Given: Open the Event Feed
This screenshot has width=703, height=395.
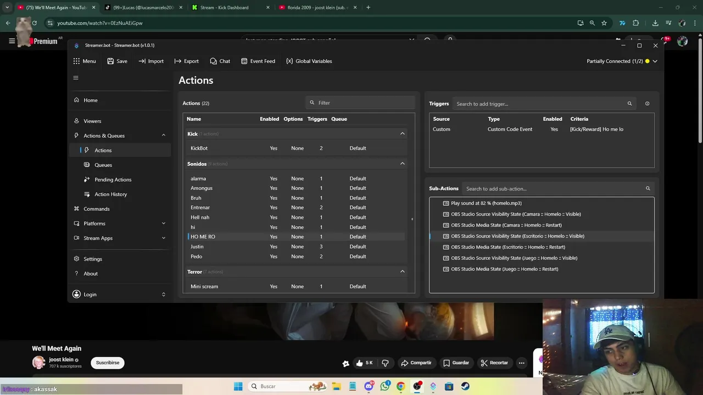Looking at the screenshot, I should [258, 61].
